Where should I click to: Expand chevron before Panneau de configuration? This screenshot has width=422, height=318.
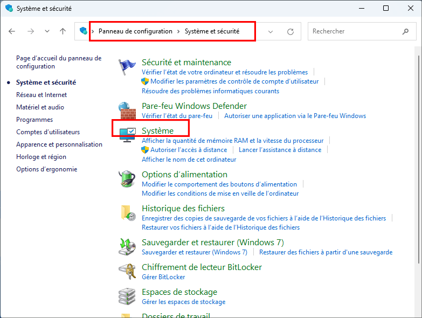tap(93, 31)
